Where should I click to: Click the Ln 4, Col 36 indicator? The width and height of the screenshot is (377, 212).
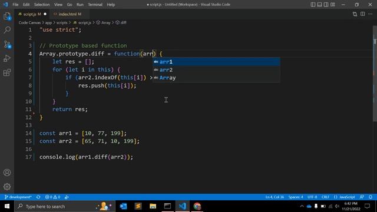coord(275,197)
